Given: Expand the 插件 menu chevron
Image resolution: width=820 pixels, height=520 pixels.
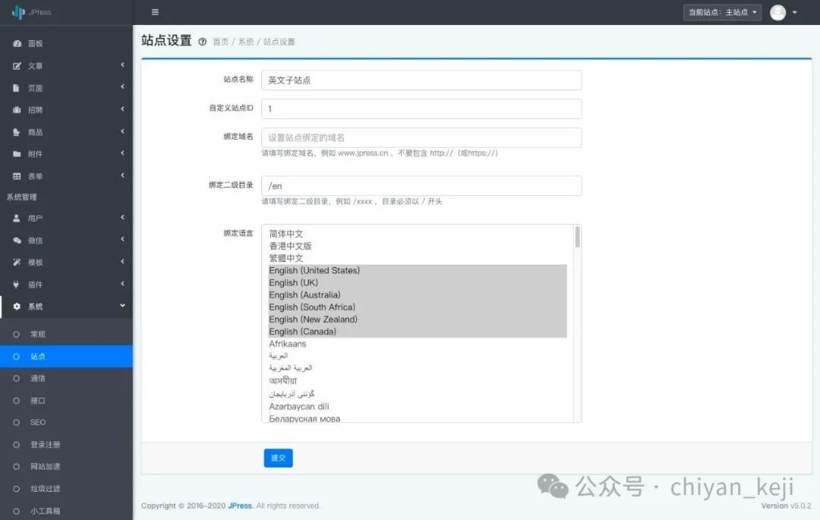Looking at the screenshot, I should [122, 284].
